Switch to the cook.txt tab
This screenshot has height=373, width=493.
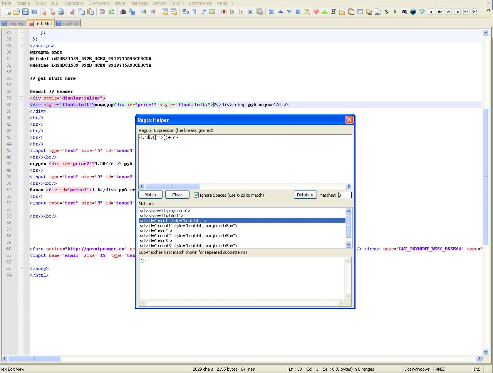pos(68,24)
